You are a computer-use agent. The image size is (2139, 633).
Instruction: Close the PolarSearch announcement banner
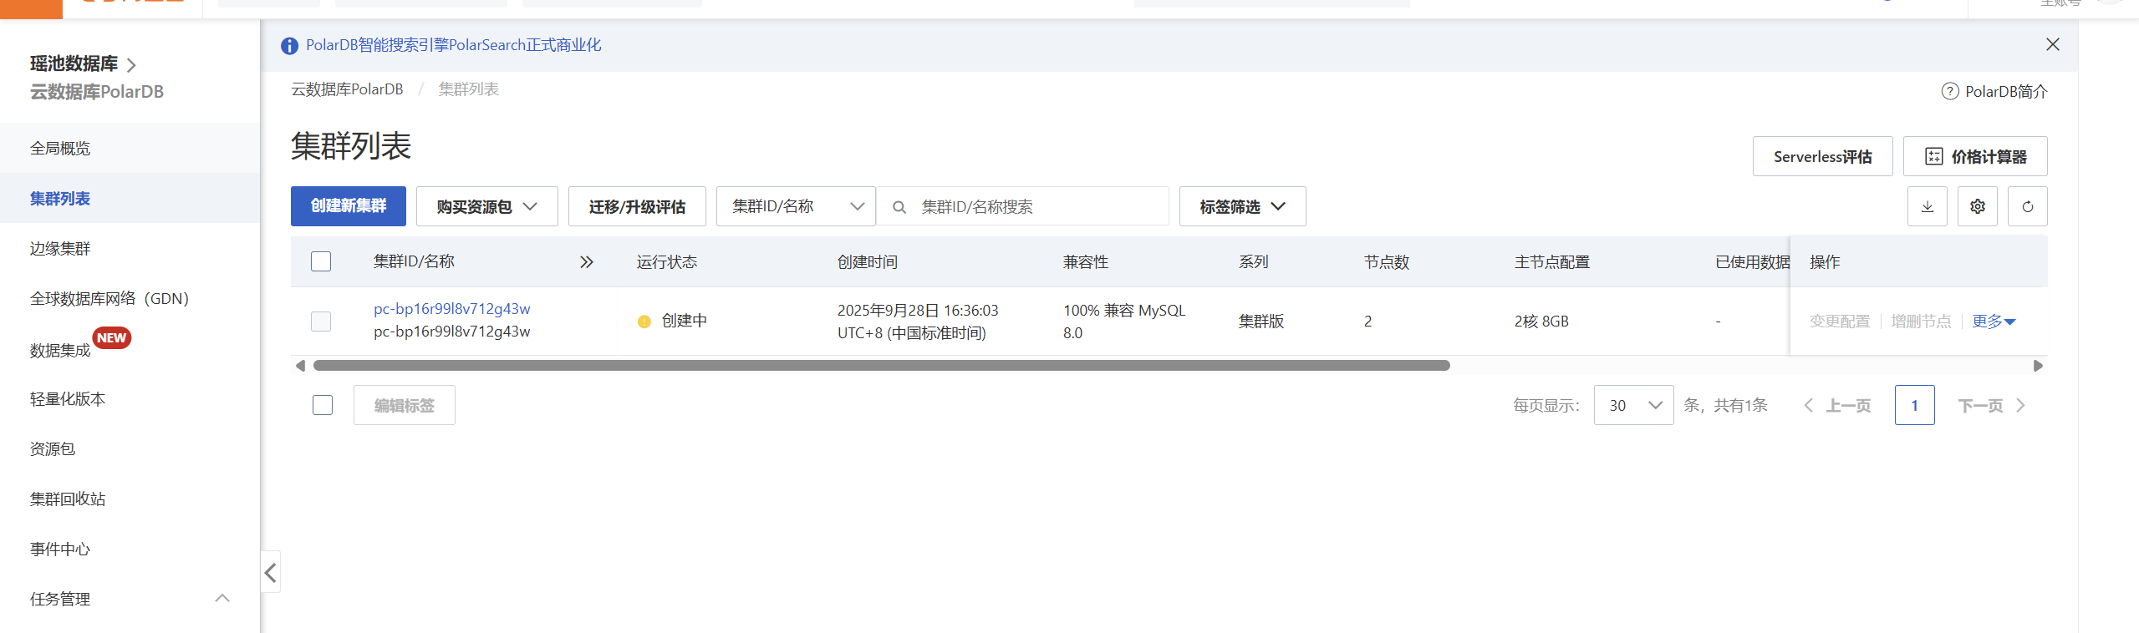pyautogui.click(x=2052, y=44)
